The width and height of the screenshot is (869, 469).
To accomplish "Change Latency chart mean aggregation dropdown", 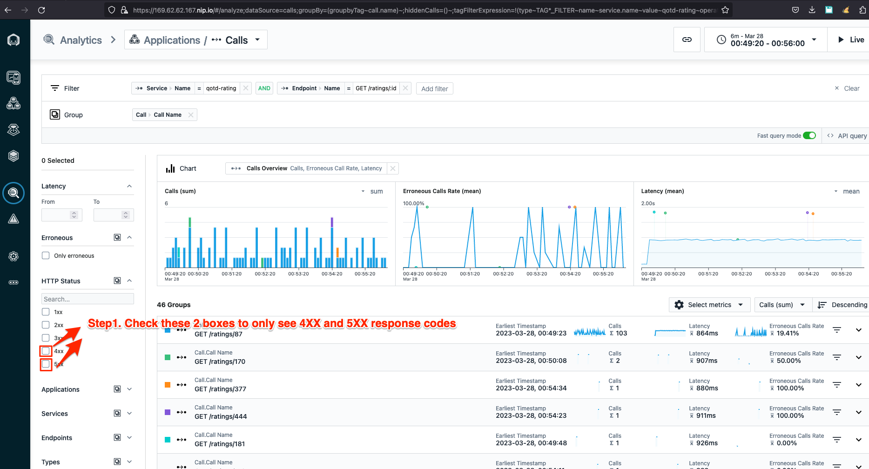I will [x=847, y=191].
